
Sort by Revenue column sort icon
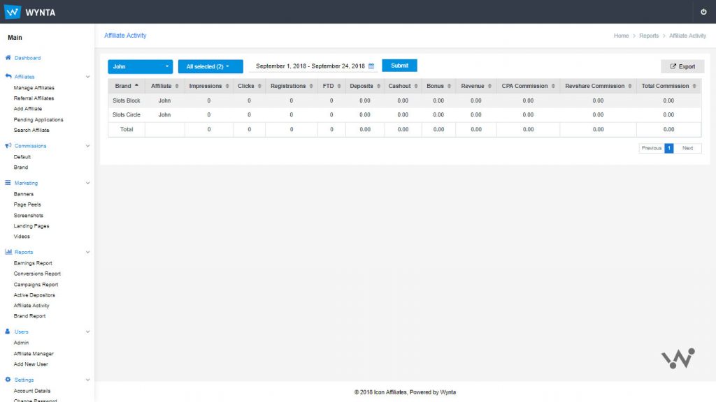[x=489, y=86]
